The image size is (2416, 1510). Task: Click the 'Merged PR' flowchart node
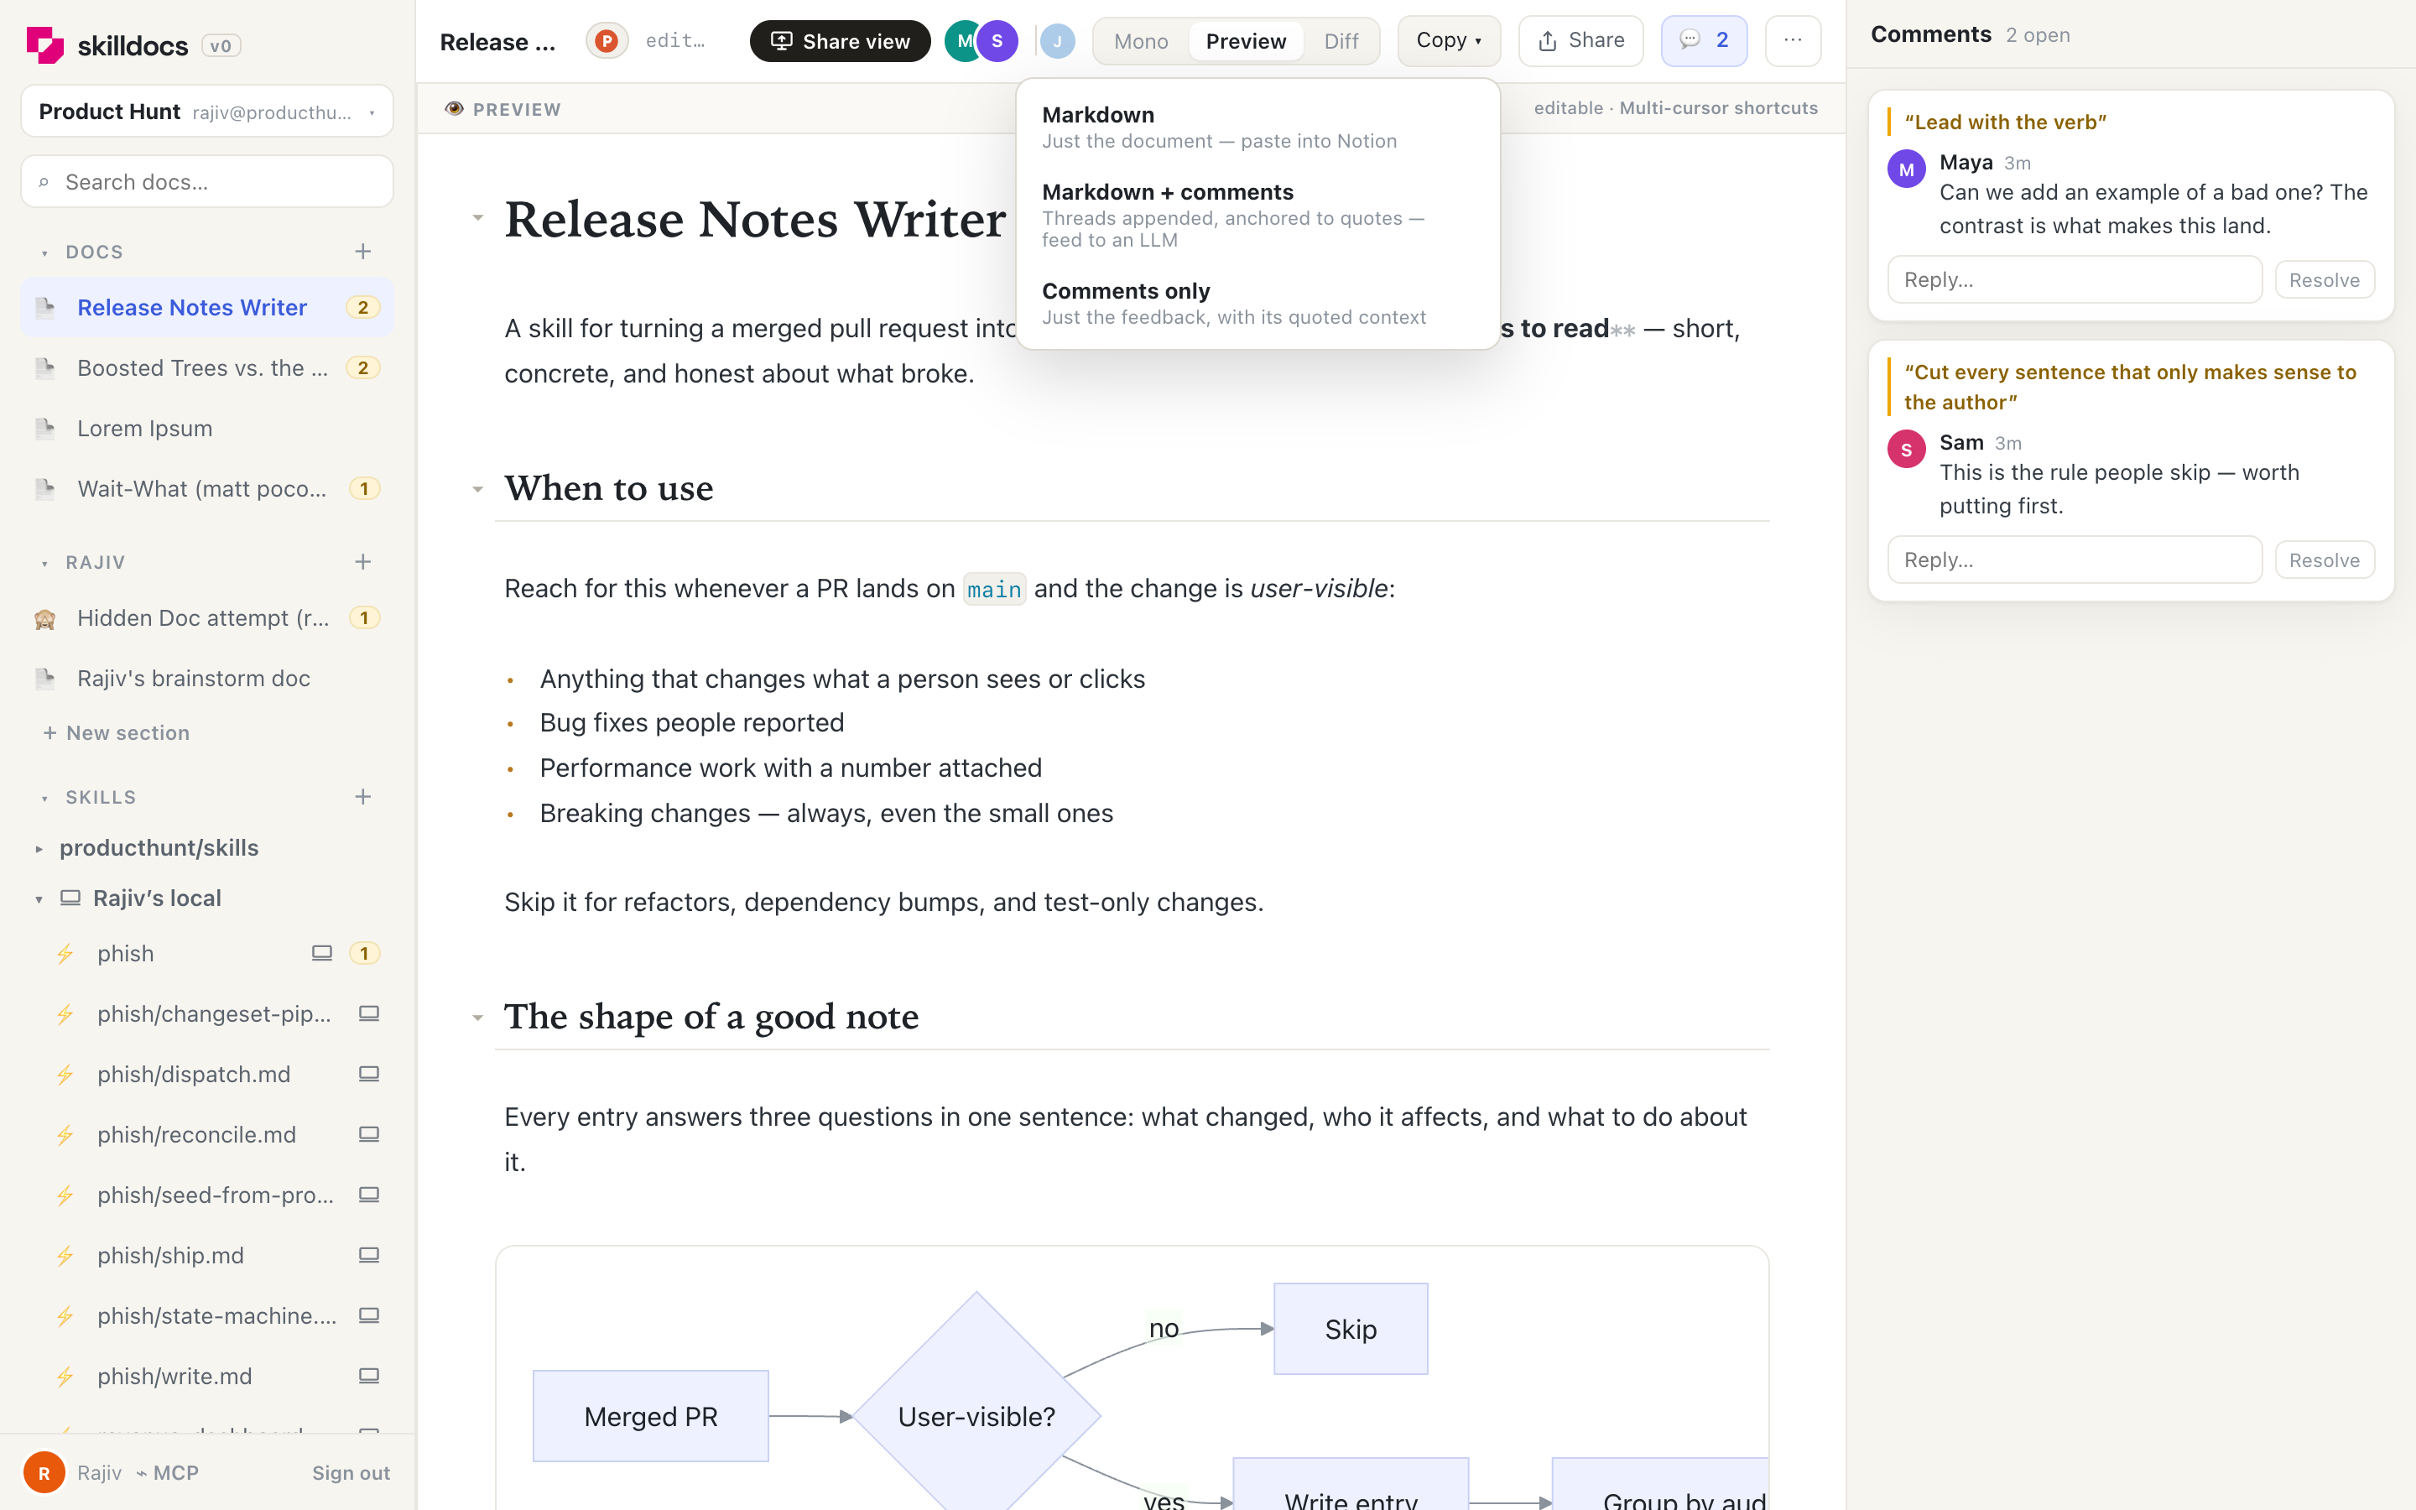650,1416
